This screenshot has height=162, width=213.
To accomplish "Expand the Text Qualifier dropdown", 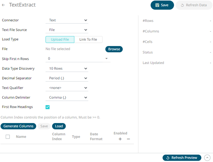I will click(x=67, y=88).
